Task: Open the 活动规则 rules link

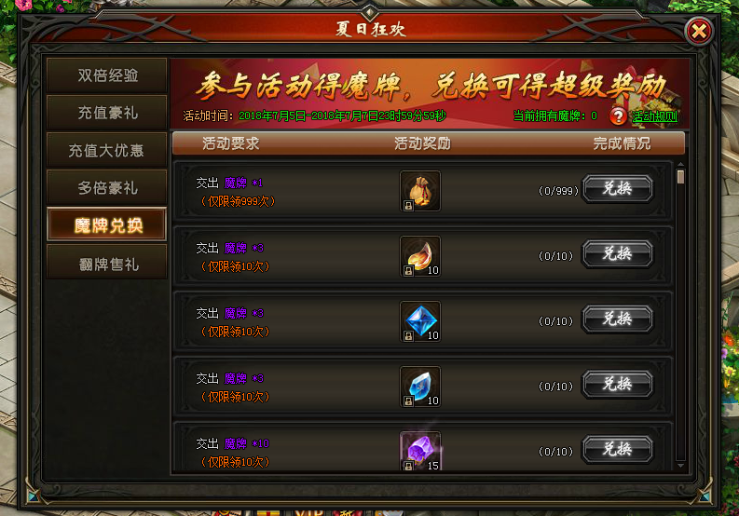Action: point(654,116)
